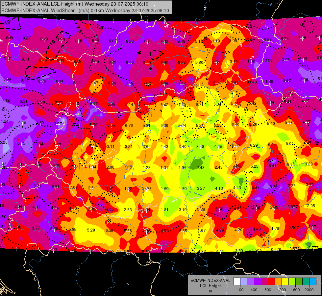
Task: Select the orange legend swatch
Action: pyautogui.click(x=278, y=282)
